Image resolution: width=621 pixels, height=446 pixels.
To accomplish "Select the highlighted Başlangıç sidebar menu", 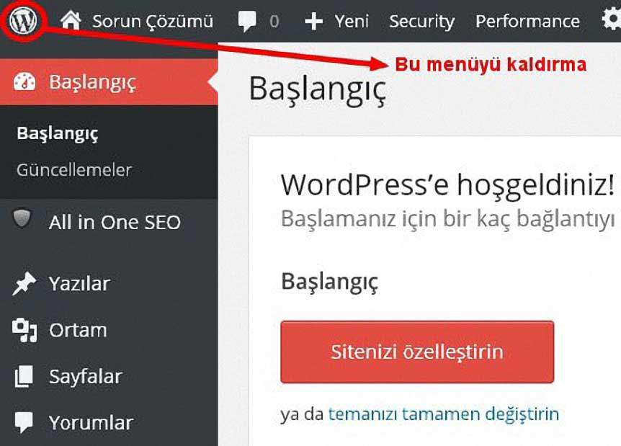I will point(109,82).
